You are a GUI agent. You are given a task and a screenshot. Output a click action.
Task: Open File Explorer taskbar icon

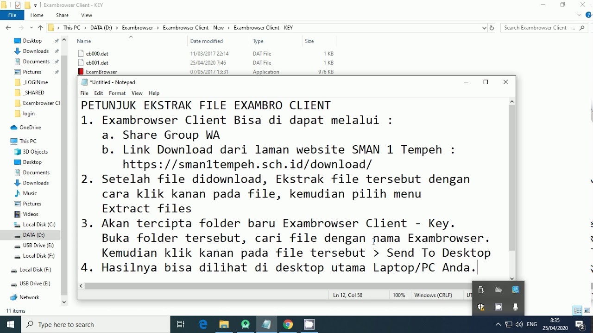[224, 325]
